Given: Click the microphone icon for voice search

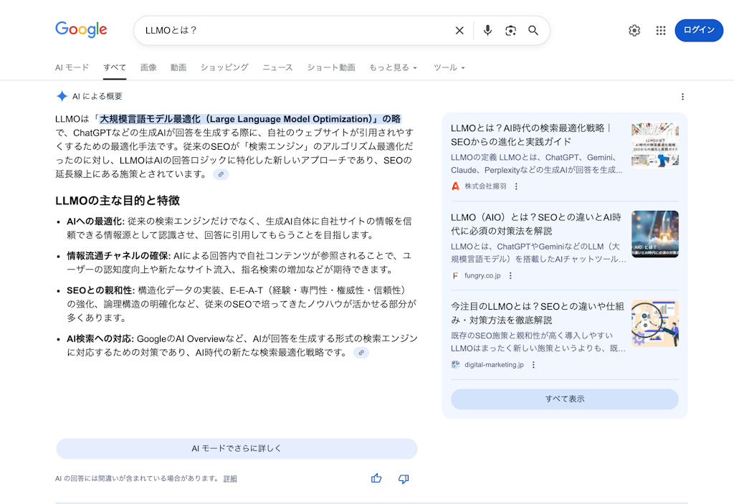Looking at the screenshot, I should click(488, 31).
